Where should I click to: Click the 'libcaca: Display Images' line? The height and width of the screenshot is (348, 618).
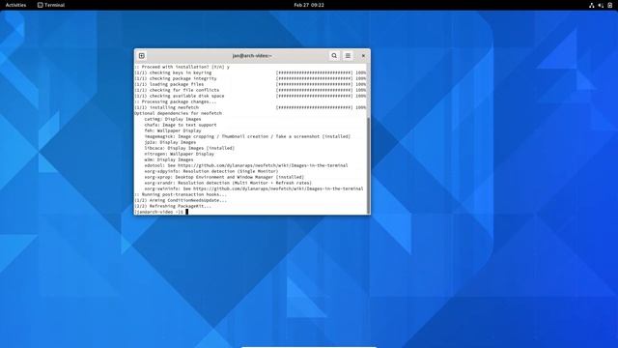(189, 148)
